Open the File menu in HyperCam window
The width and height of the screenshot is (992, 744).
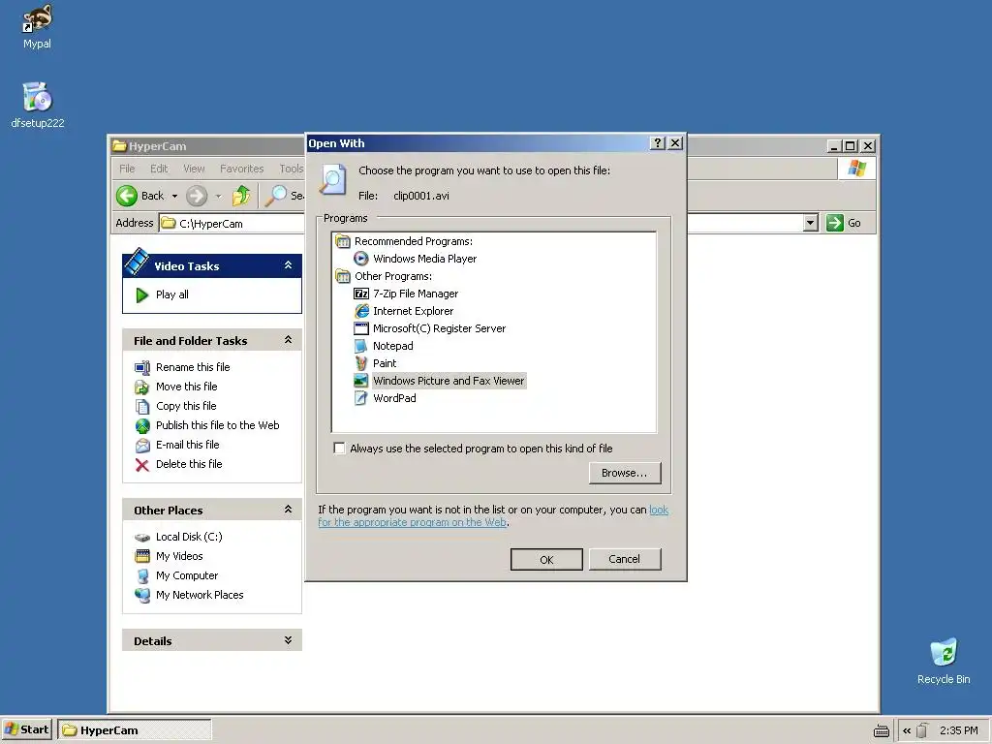coord(127,169)
